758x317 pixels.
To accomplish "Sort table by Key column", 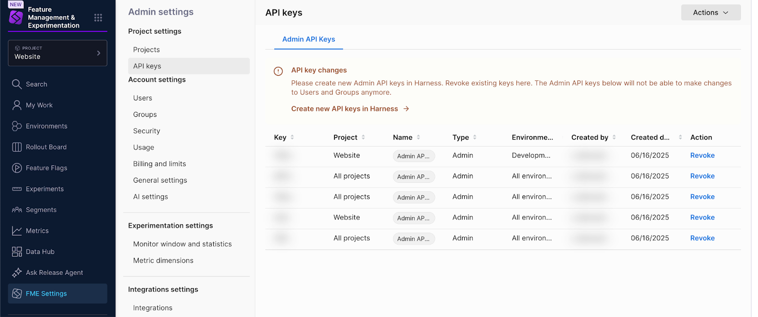I will [x=292, y=137].
